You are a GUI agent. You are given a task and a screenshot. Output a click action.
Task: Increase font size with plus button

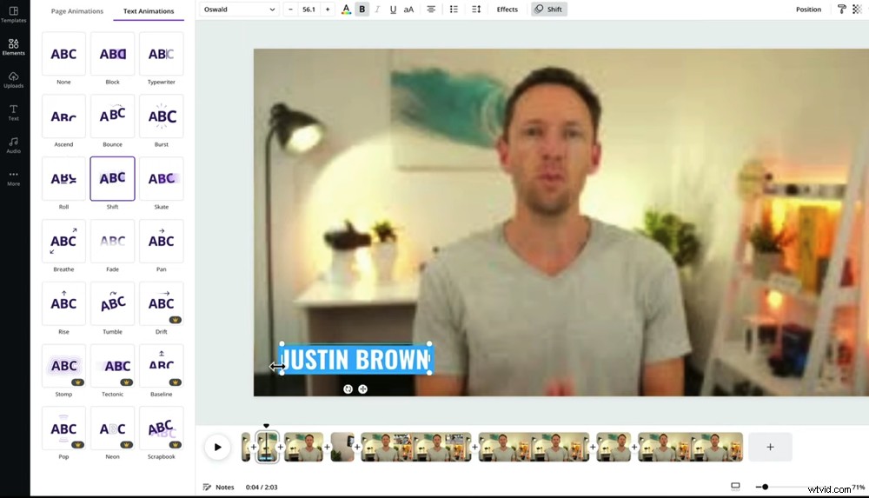click(328, 10)
